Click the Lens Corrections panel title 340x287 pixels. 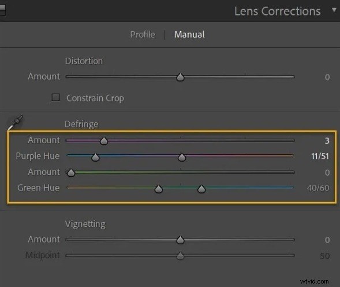[277, 12]
